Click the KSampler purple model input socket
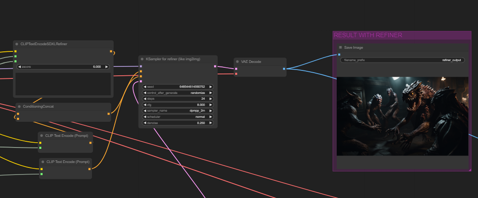This screenshot has width=478, height=198. tap(141, 66)
